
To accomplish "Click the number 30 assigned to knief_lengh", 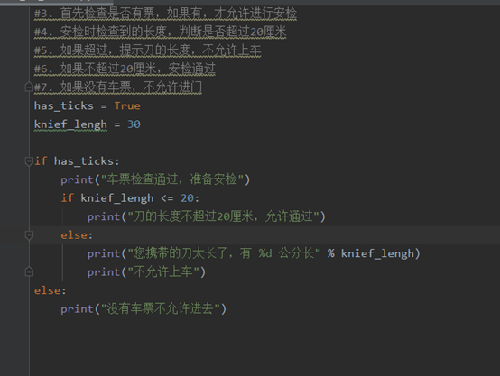I will (x=134, y=124).
